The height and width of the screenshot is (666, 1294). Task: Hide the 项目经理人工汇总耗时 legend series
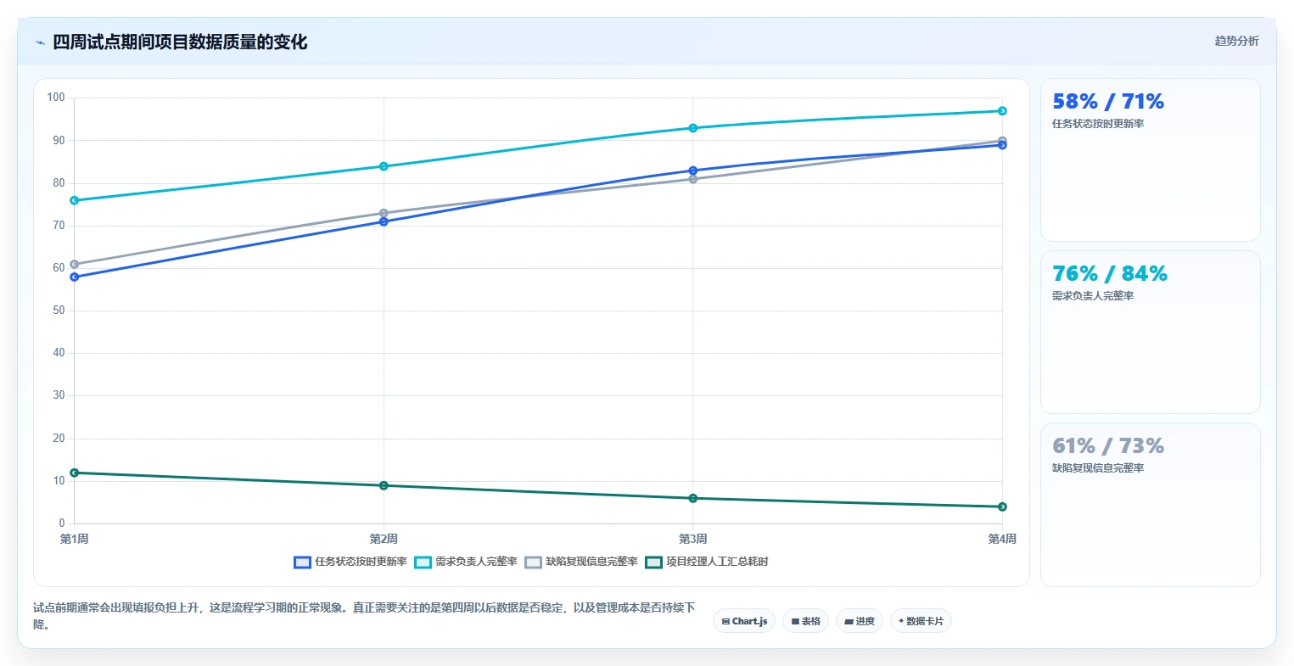(x=707, y=562)
